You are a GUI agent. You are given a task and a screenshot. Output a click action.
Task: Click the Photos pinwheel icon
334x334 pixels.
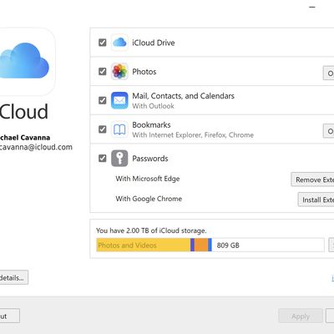[119, 71]
